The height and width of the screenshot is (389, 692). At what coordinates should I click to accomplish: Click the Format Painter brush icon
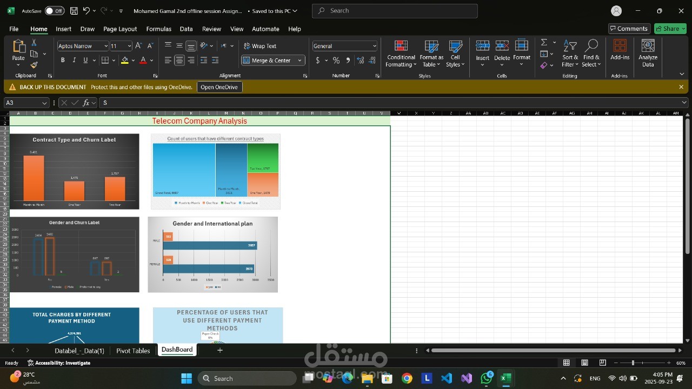click(34, 65)
